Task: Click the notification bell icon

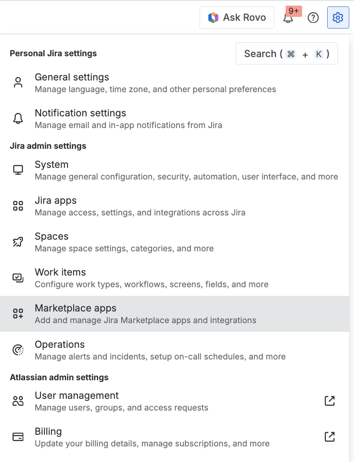Action: [x=288, y=17]
